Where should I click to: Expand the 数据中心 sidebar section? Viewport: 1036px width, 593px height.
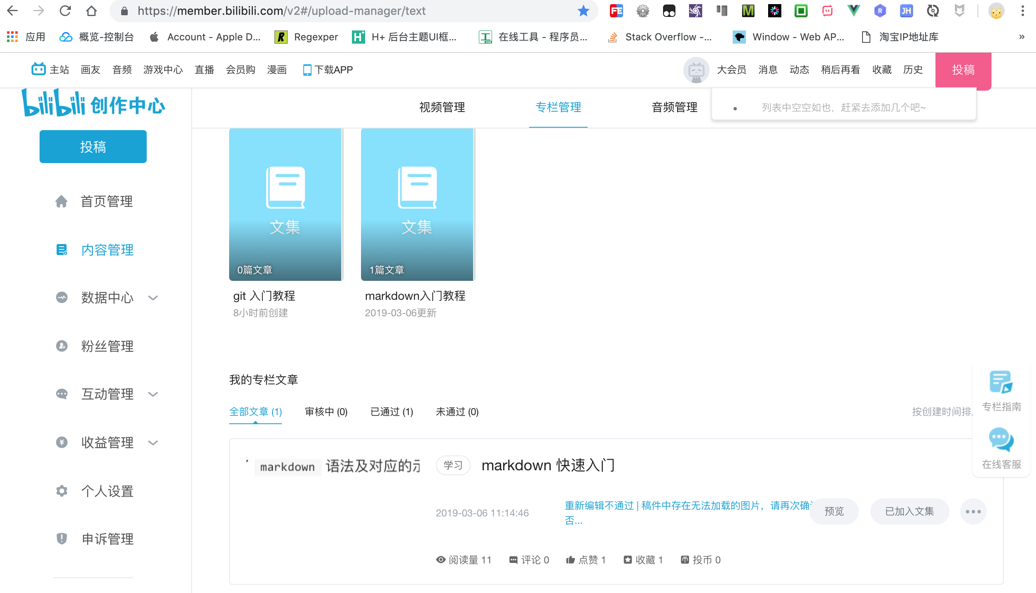[x=107, y=298]
